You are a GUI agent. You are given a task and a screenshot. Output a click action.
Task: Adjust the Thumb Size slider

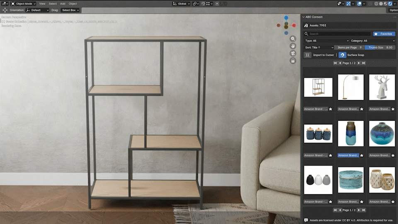[x=380, y=47]
